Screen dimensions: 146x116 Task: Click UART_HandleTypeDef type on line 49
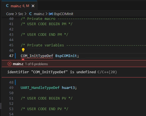click(x=40, y=88)
